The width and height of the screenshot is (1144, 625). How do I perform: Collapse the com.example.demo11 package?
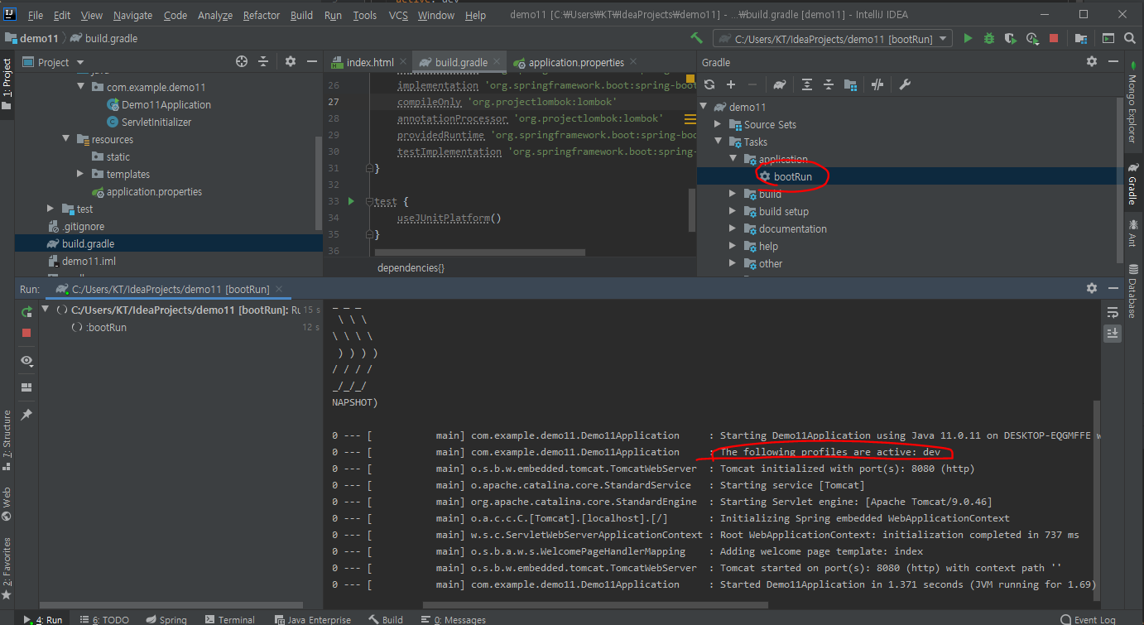(81, 87)
